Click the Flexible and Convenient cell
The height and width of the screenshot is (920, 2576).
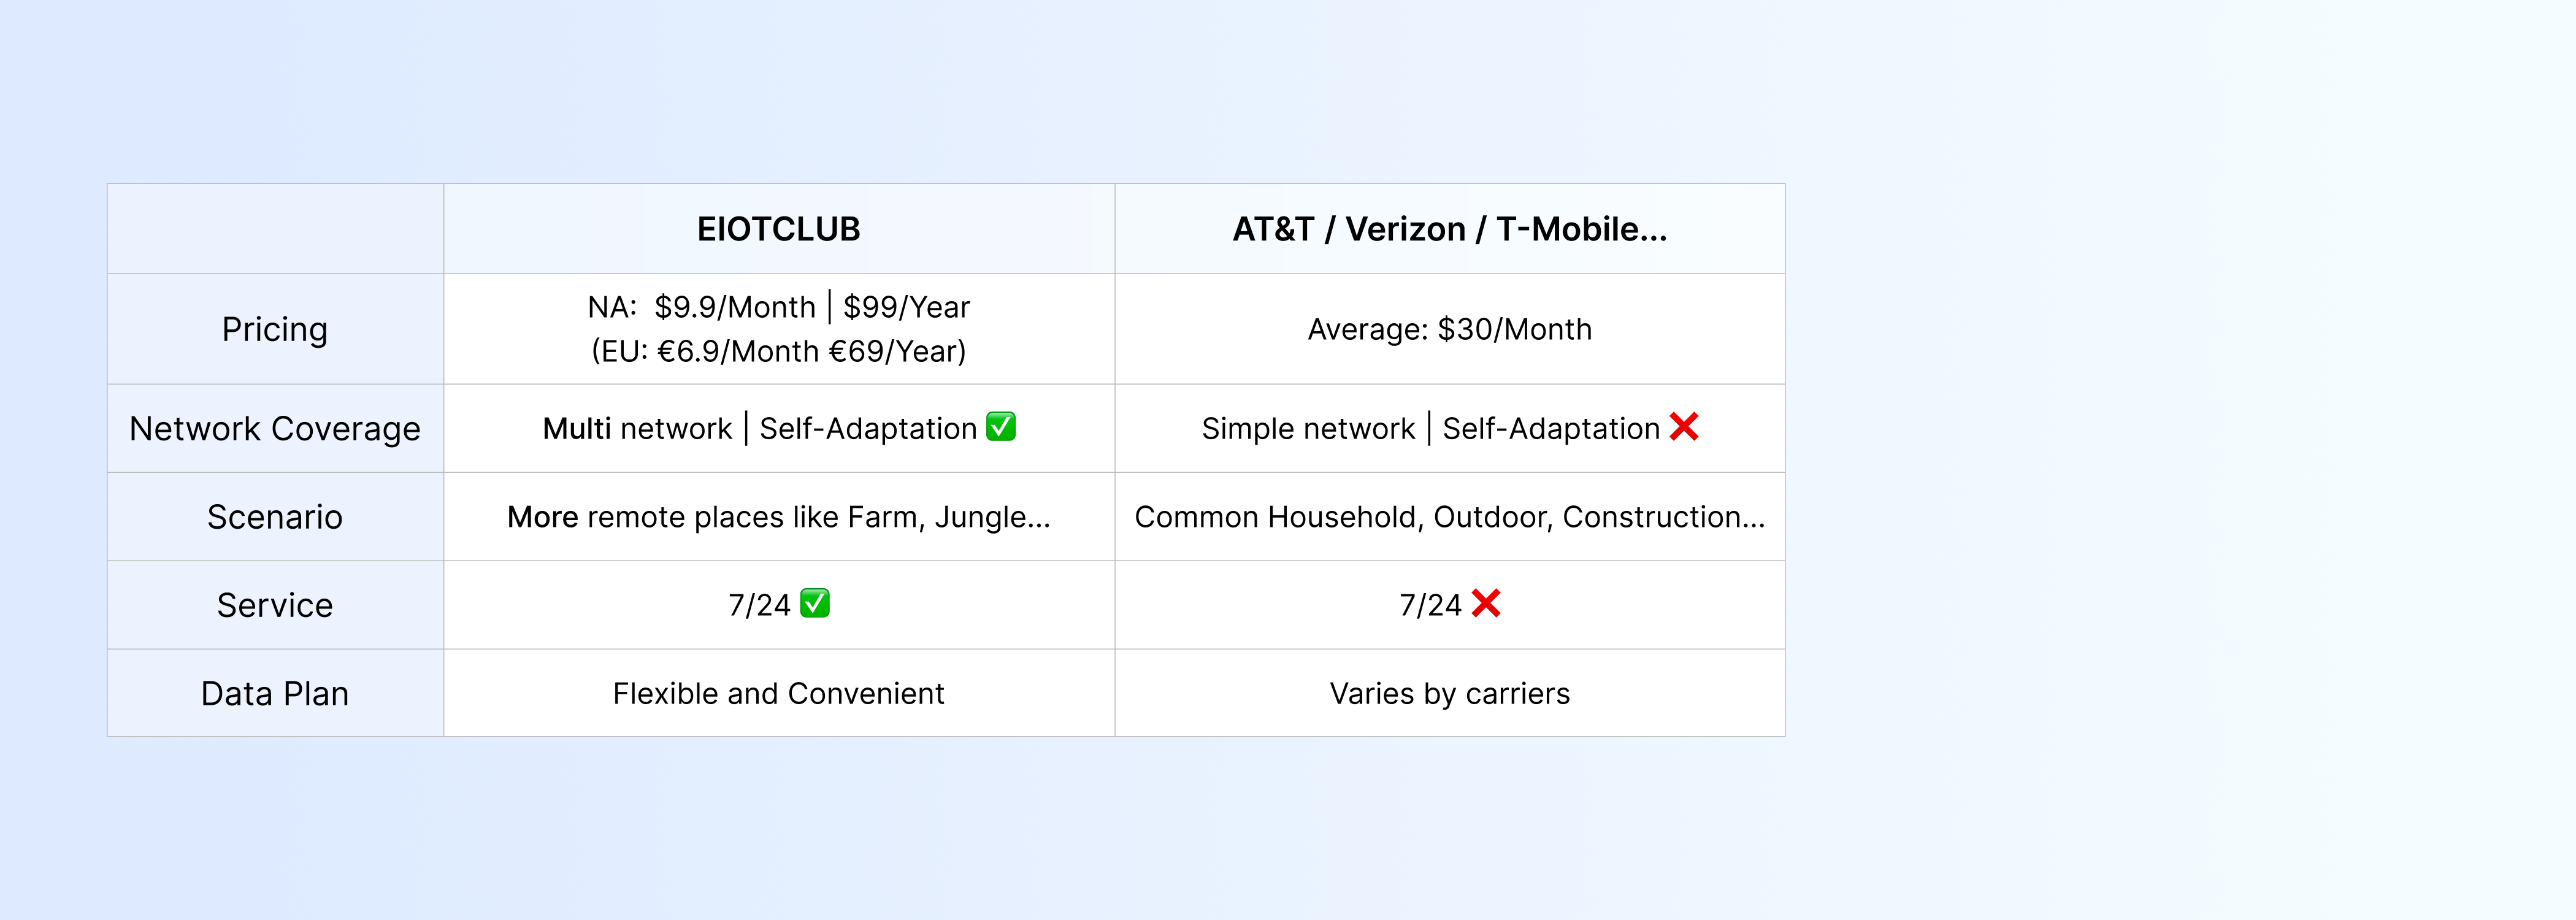pyautogui.click(x=778, y=693)
